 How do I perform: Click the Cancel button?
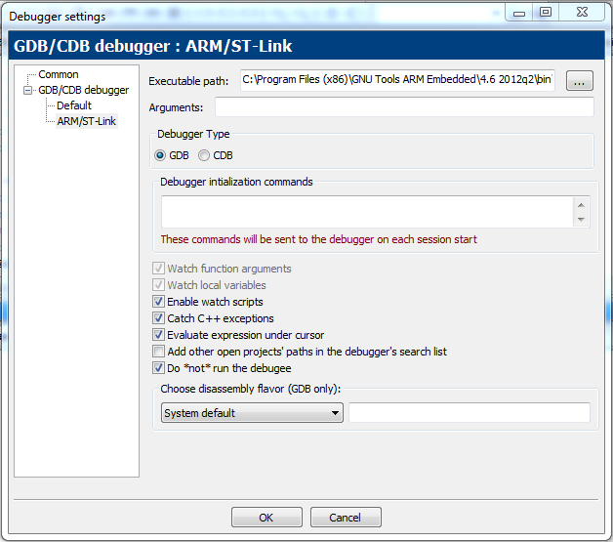346,518
